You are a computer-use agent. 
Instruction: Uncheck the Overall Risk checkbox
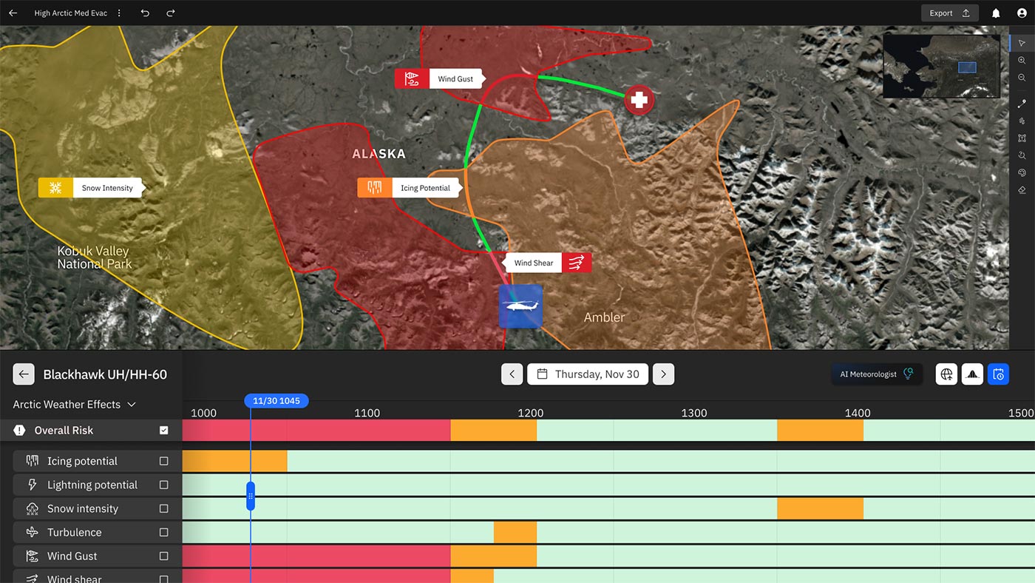click(x=164, y=431)
